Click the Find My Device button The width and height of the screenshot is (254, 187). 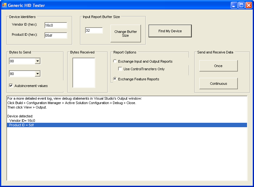click(170, 31)
